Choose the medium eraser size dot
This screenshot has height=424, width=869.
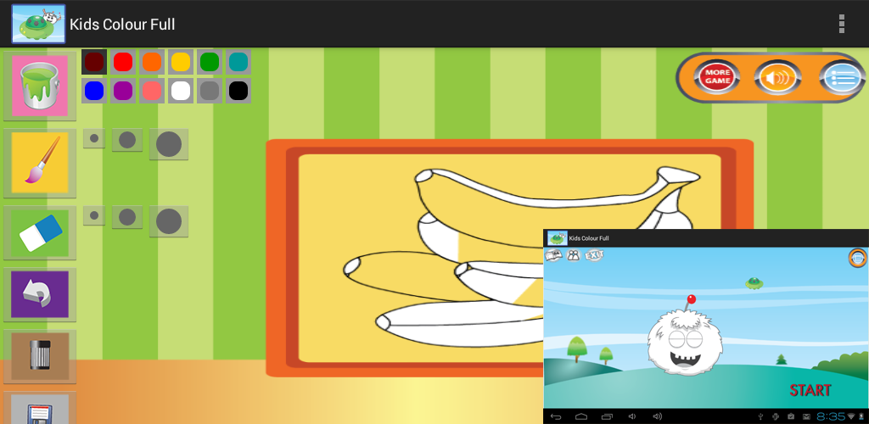point(127,217)
